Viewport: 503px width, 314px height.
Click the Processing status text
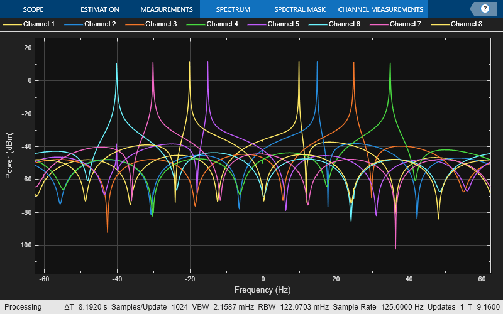coord(23,307)
